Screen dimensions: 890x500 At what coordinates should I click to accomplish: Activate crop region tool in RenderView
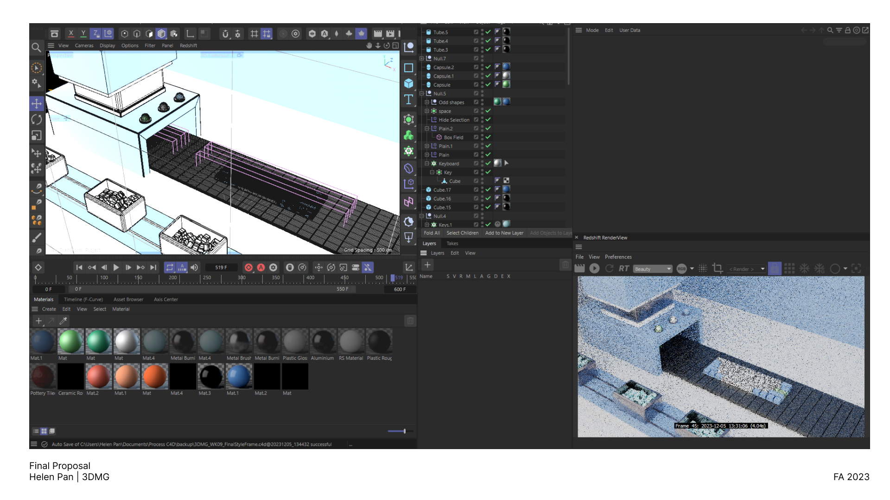718,269
